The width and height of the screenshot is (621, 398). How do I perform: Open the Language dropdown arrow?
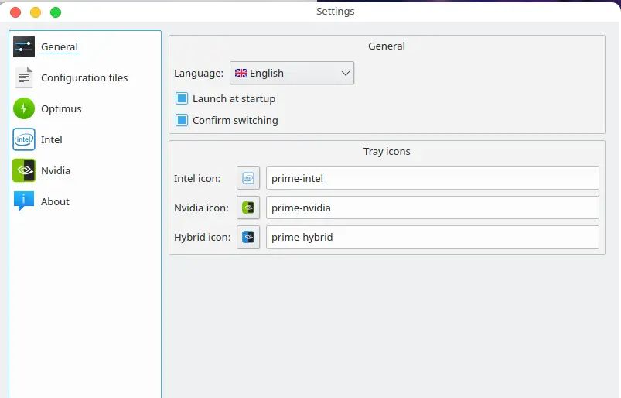click(x=346, y=74)
